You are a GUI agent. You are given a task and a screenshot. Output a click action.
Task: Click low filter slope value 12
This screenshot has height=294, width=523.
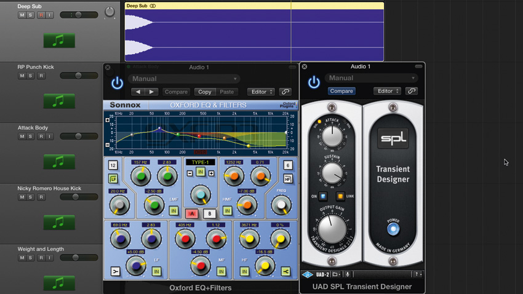[x=113, y=165]
